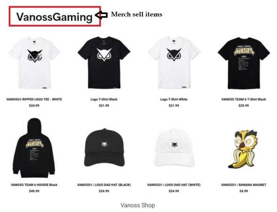This screenshot has width=277, height=212.
Task: Click the VanossGaming title heading
Action: pos(55,17)
